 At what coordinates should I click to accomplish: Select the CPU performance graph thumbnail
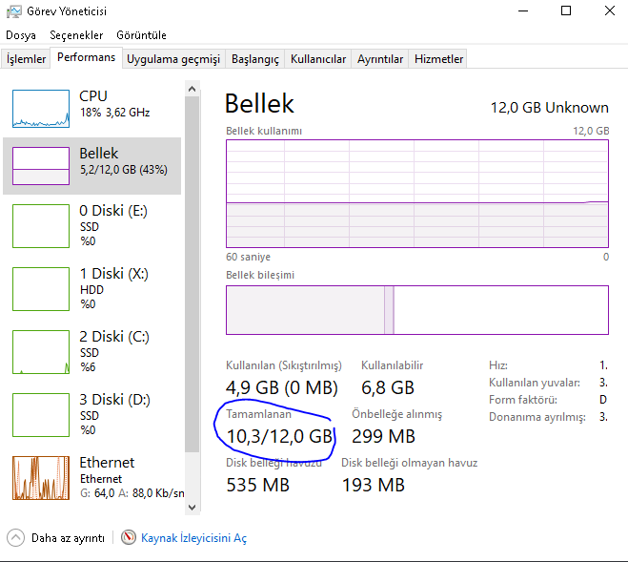(41, 109)
